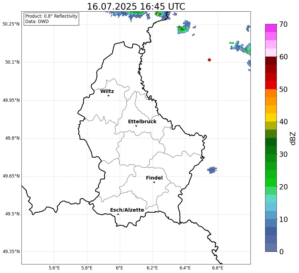The image size is (299, 273).
Task: Click the longitude label 6.6°E
Action: (x=218, y=268)
